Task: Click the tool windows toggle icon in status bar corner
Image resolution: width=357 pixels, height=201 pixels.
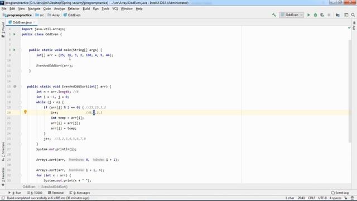Action: [3, 198]
